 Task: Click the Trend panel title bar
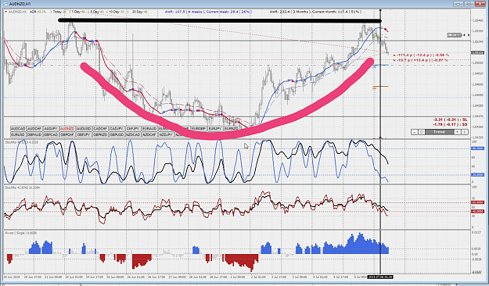(439, 132)
